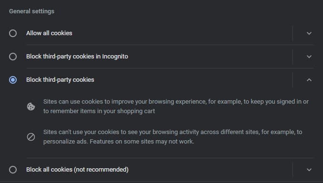Click the 'Features on some sites' sentence

coord(142,142)
